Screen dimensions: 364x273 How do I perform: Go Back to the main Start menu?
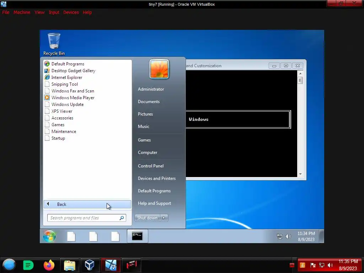tap(87, 204)
